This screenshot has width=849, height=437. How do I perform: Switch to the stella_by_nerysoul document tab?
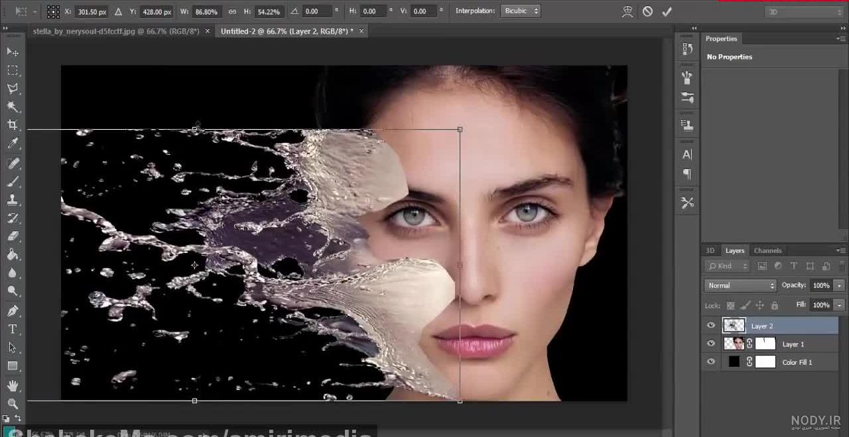coord(116,31)
